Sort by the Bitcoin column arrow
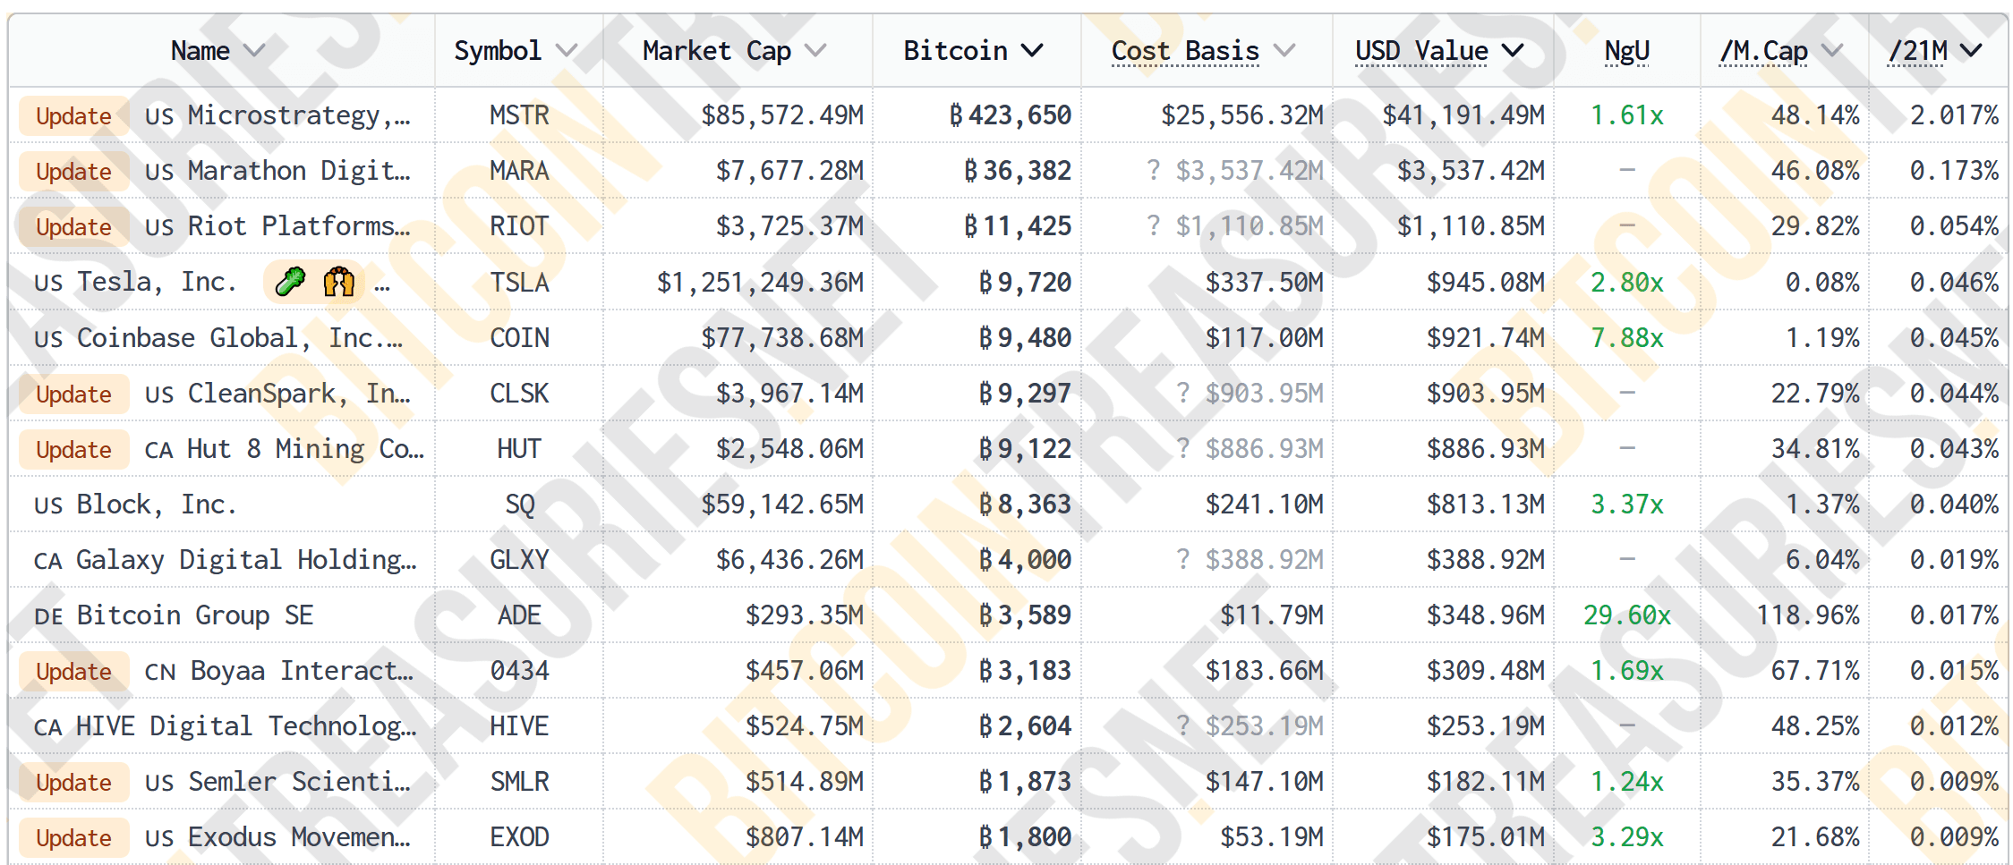This screenshot has height=865, width=2013. coord(1032,51)
